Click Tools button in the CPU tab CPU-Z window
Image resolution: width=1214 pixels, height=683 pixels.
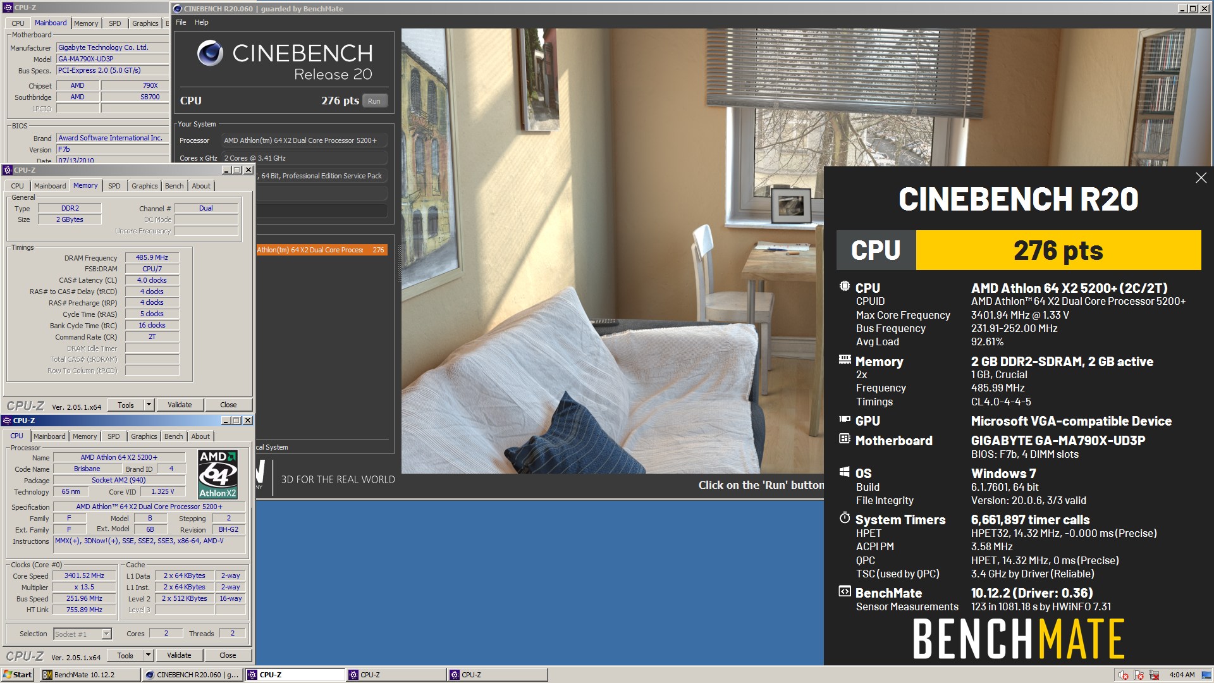coord(125,655)
